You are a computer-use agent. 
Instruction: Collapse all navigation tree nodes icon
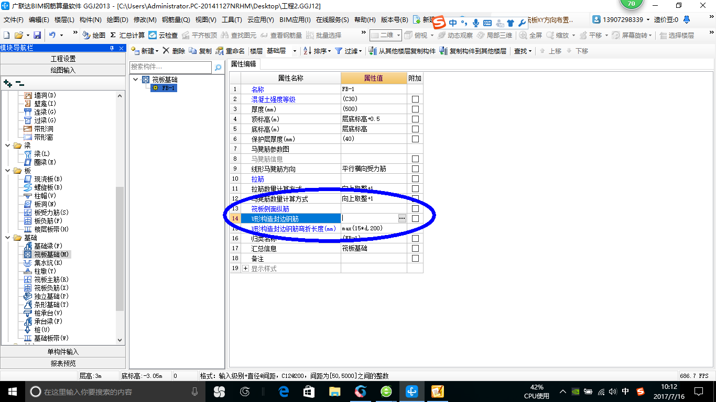click(19, 83)
